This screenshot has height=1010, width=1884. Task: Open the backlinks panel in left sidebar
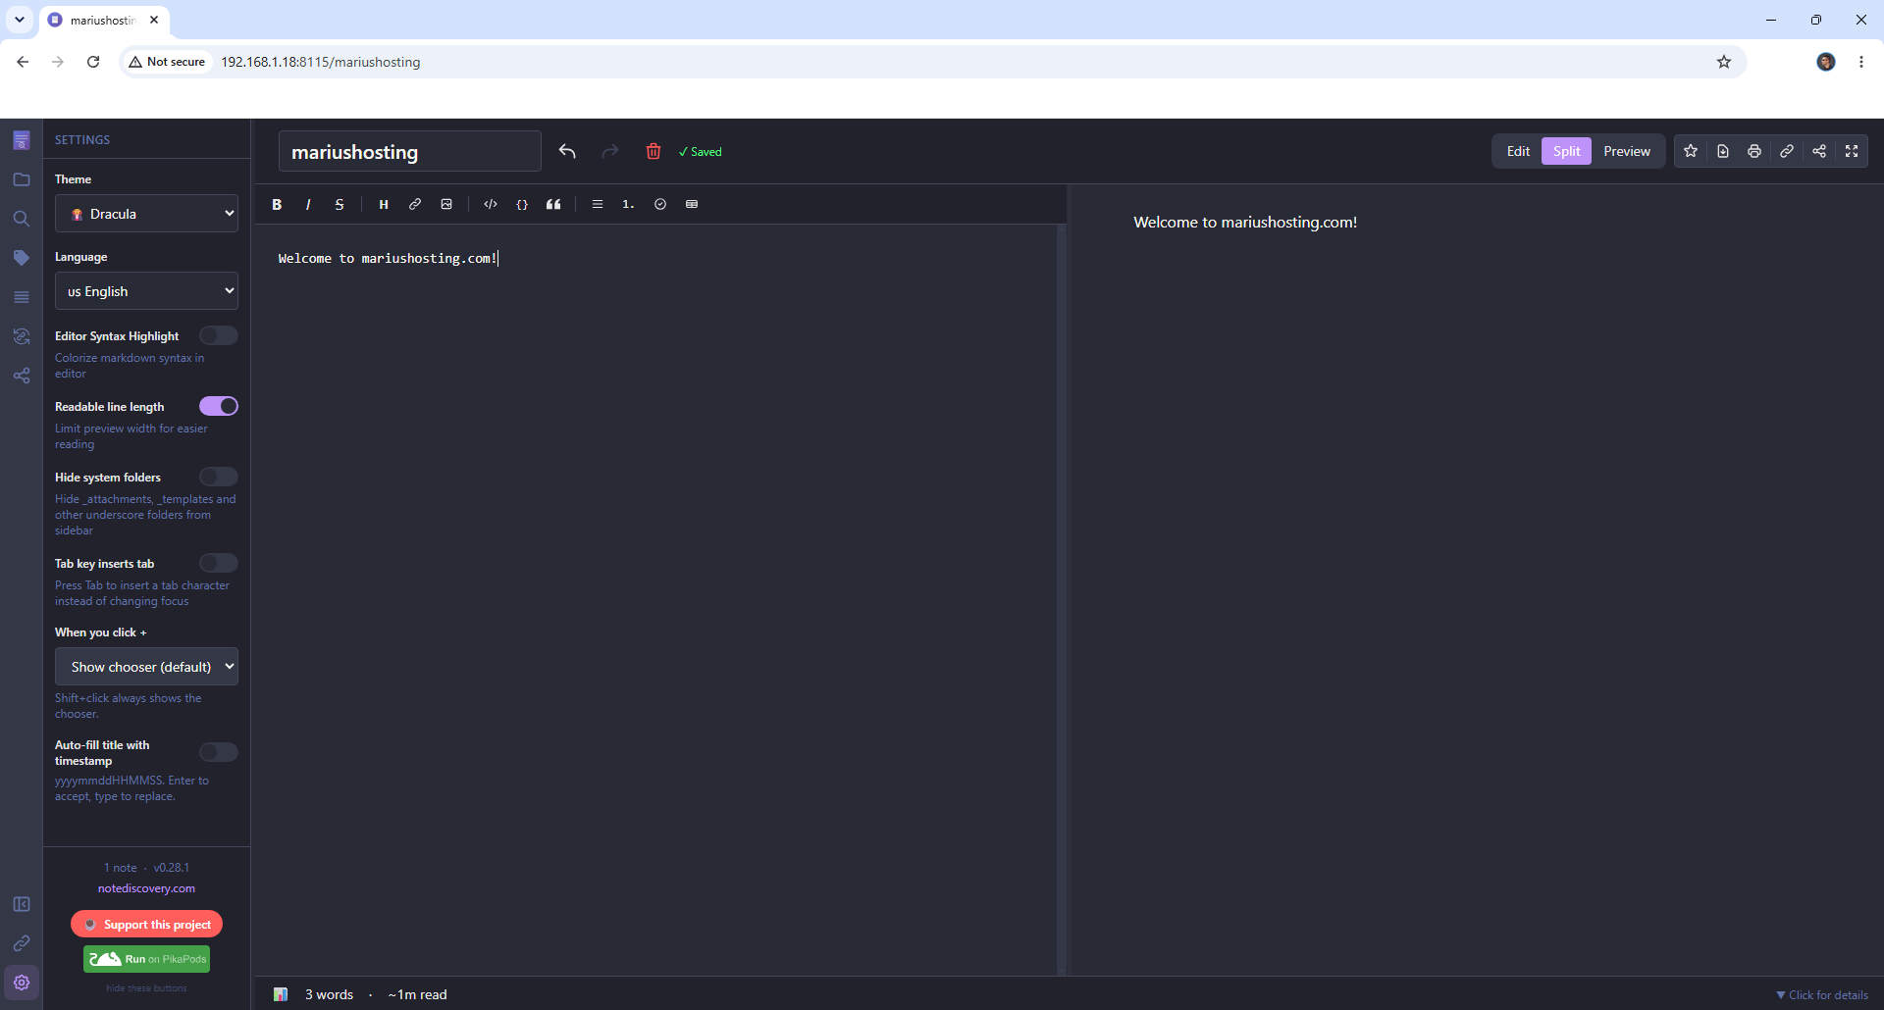(x=22, y=336)
